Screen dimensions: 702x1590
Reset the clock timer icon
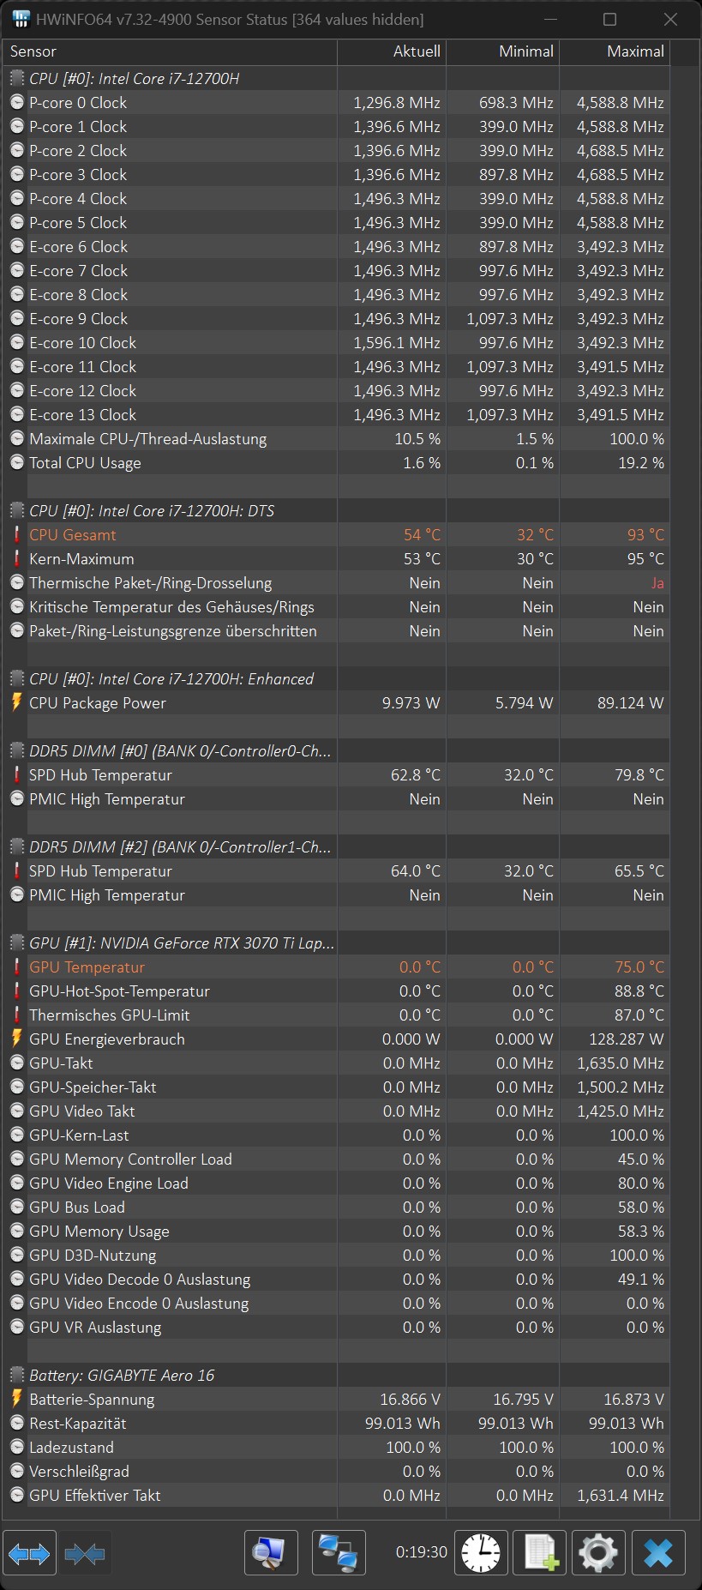coord(481,1552)
